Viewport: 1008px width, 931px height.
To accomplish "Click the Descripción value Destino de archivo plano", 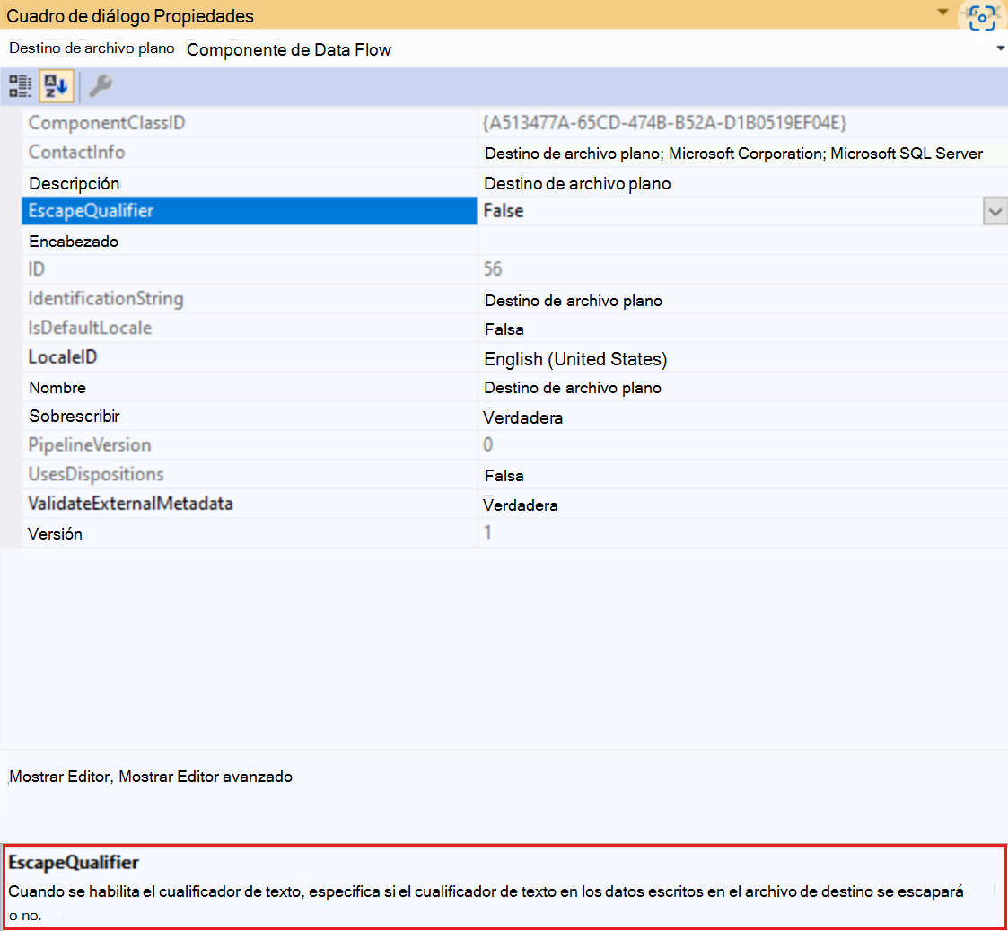I will 577,184.
